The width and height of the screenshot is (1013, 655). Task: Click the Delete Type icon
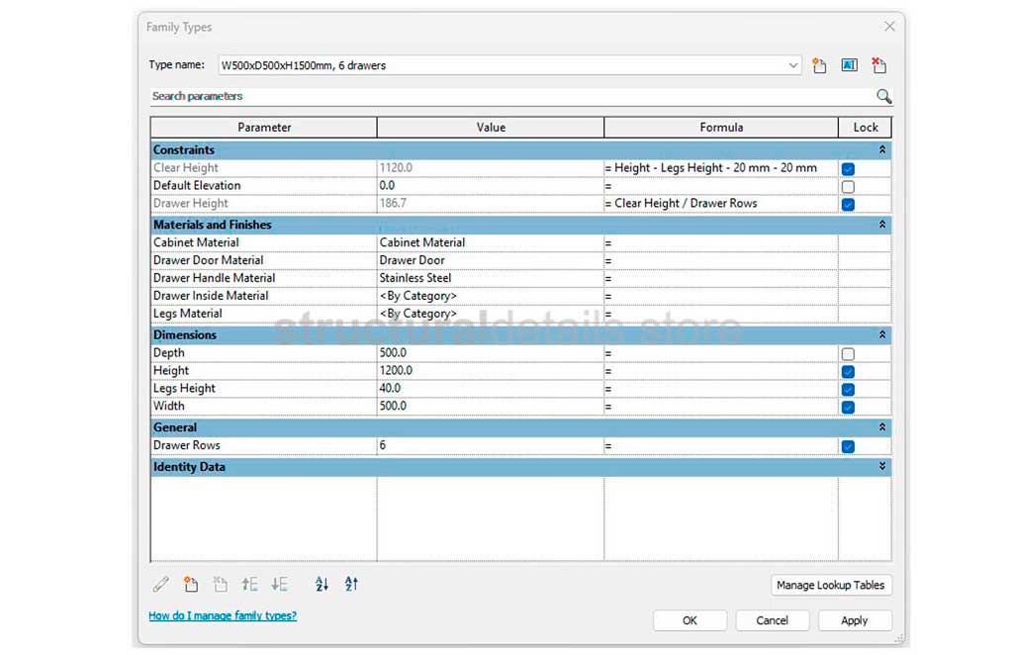[878, 66]
